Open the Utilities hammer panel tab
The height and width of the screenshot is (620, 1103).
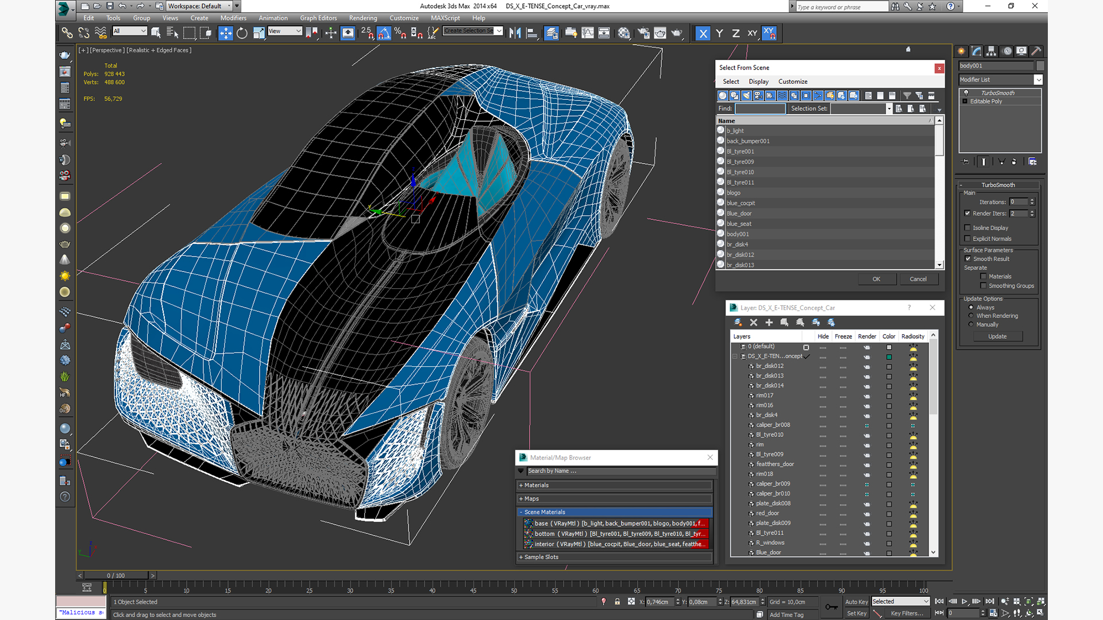(x=1036, y=51)
